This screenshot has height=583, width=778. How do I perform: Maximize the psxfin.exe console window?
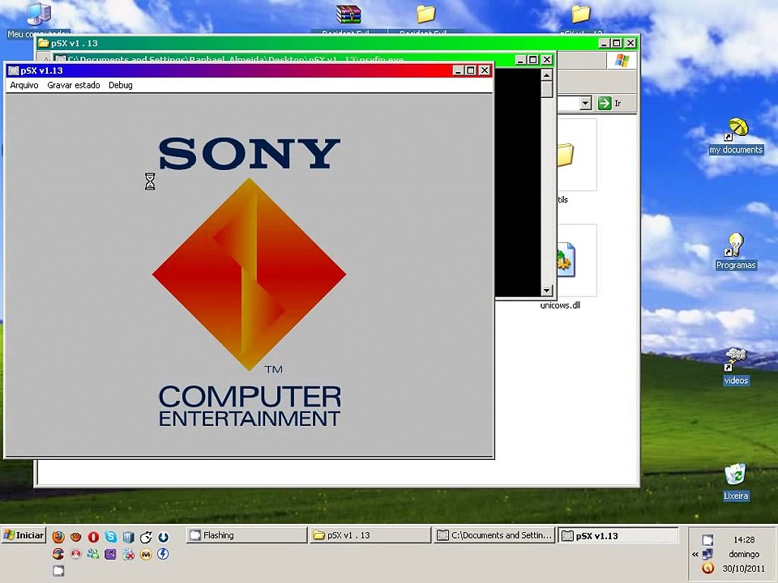(533, 59)
